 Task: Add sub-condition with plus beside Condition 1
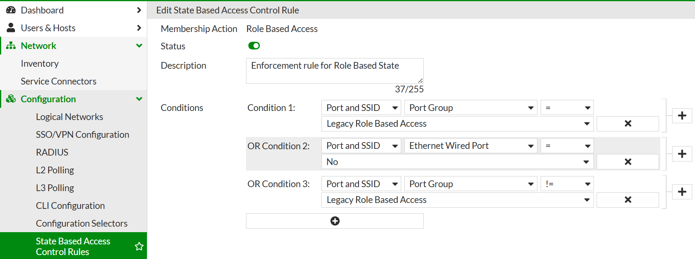682,116
